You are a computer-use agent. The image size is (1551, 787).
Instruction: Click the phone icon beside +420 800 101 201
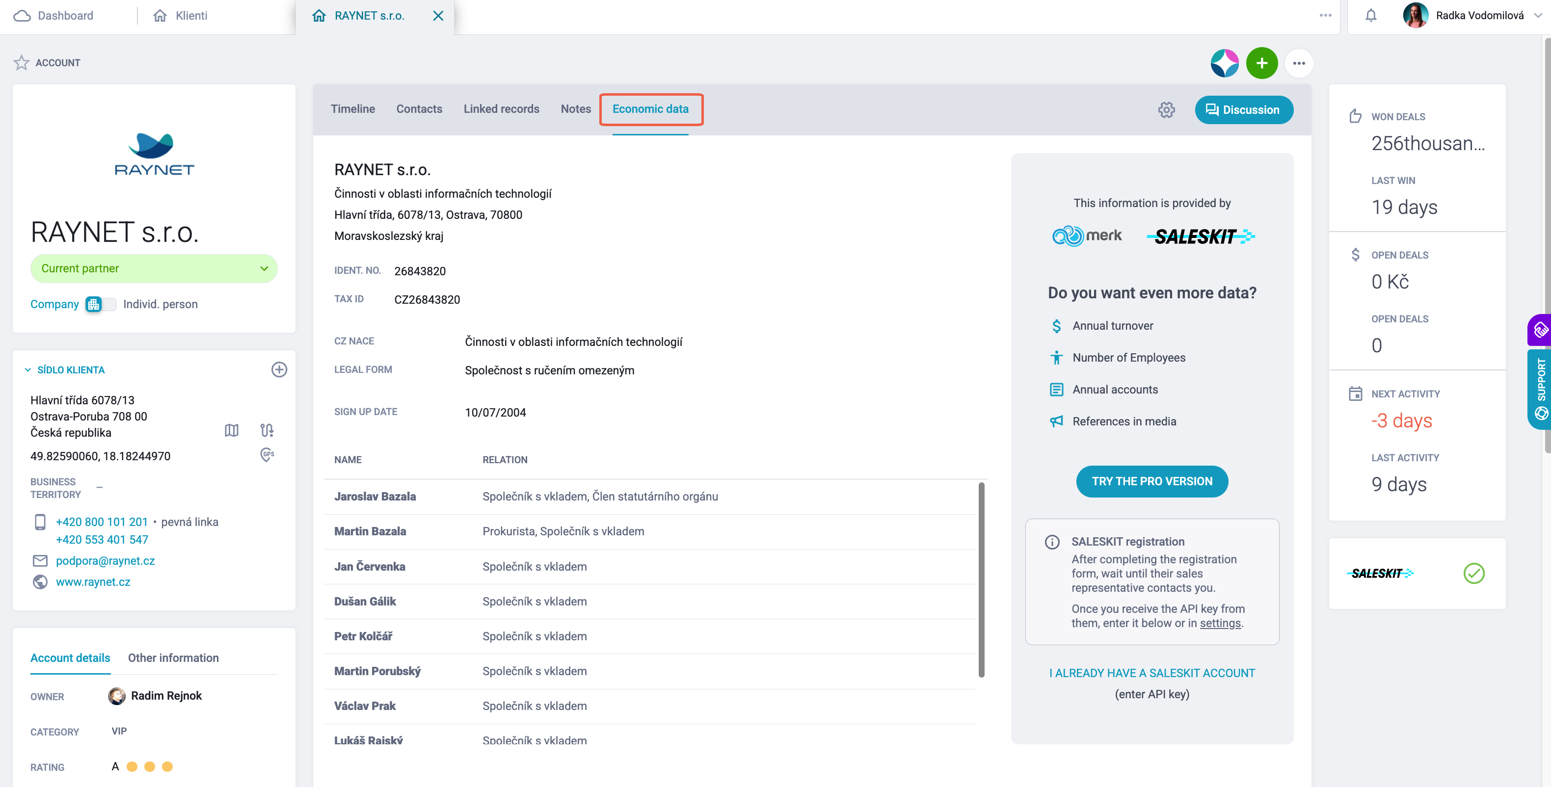pyautogui.click(x=40, y=522)
